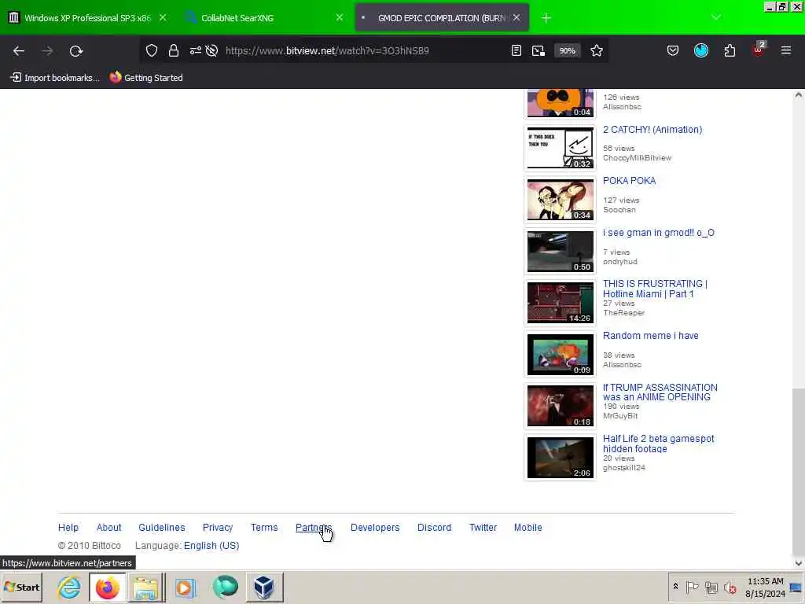
Task: Open the Mobile footer link
Action: (x=527, y=528)
